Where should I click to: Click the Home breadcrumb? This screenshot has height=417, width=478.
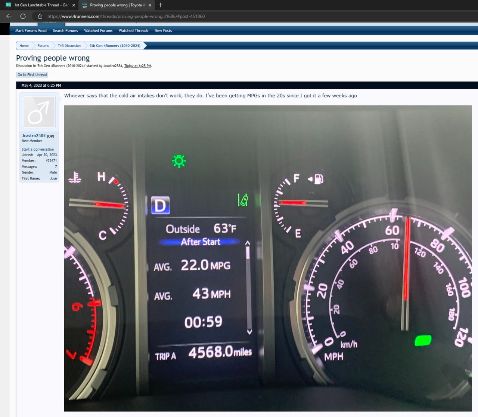[x=24, y=46]
